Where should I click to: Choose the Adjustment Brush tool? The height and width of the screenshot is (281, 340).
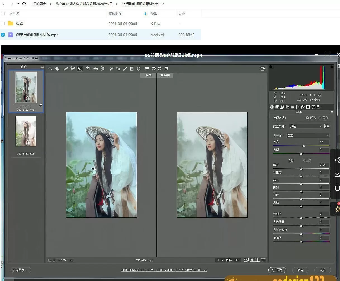125,69
